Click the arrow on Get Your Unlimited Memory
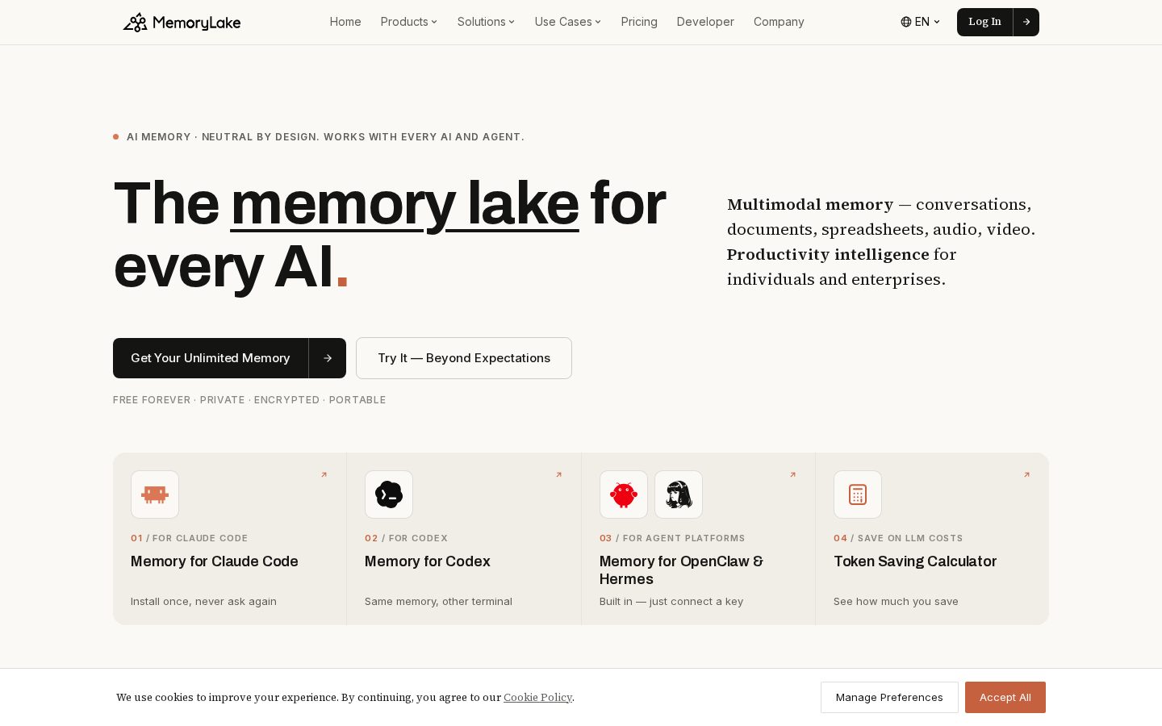This screenshot has width=1162, height=726. pos(328,358)
